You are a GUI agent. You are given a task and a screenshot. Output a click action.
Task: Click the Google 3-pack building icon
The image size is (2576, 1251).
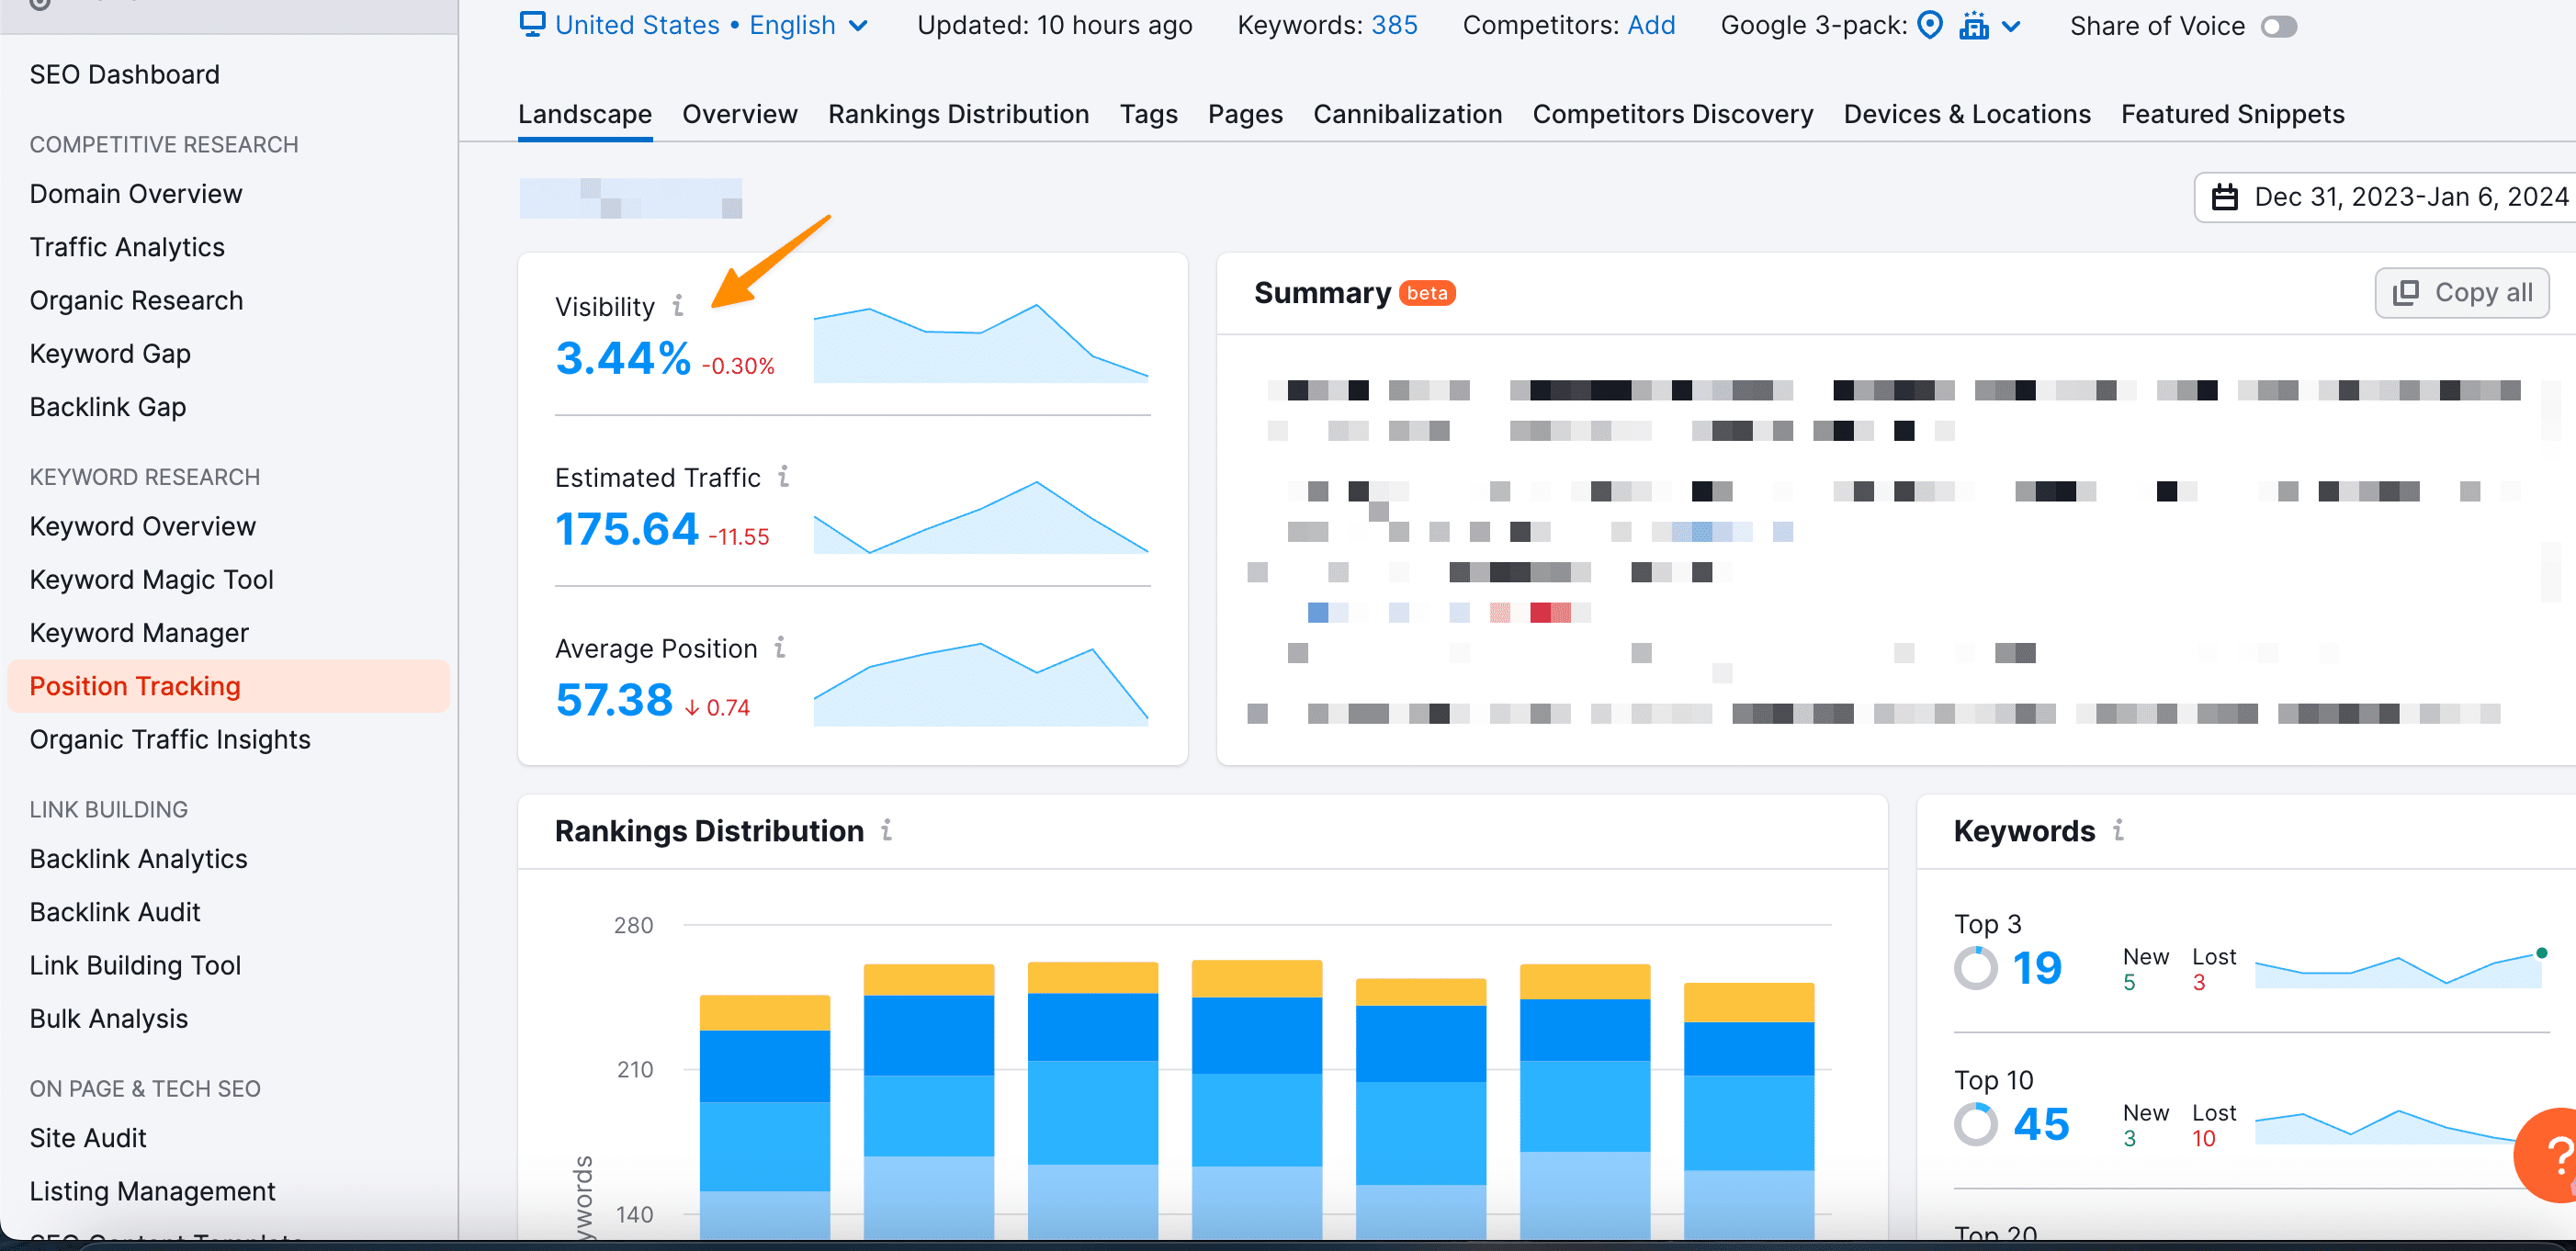click(1974, 25)
